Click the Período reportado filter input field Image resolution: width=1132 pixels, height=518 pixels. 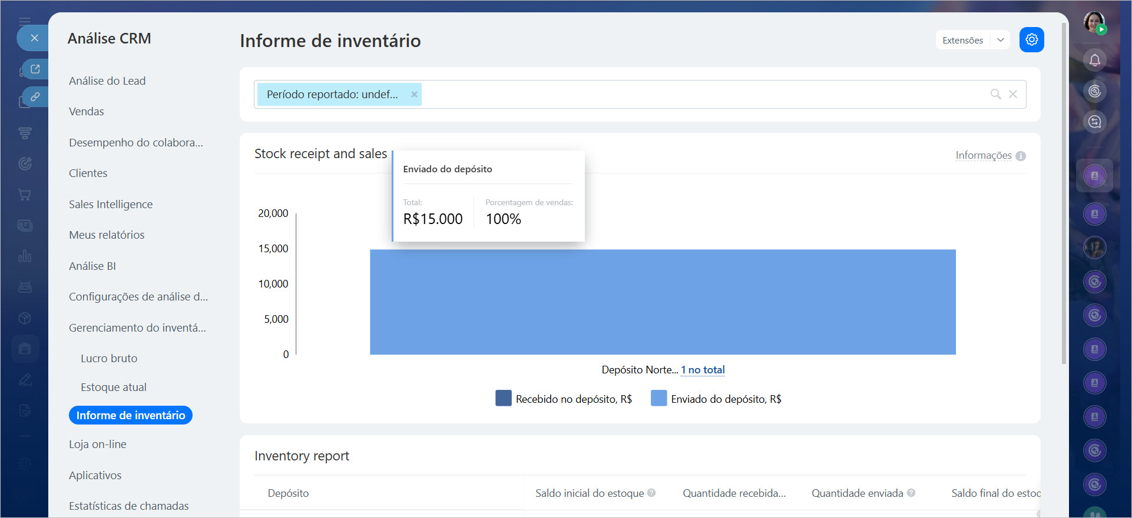coord(701,94)
